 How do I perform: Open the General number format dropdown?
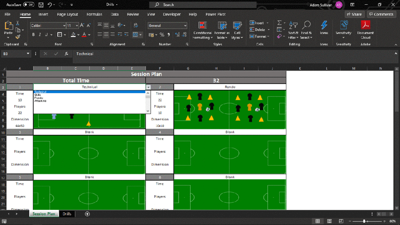[x=185, y=26]
